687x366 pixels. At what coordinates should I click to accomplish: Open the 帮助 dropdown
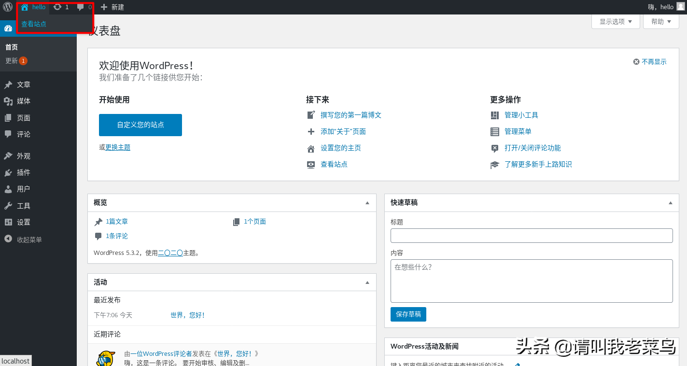(x=661, y=22)
